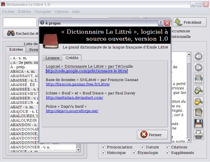
Task: Open the Naviguer menu
Action: point(43,11)
